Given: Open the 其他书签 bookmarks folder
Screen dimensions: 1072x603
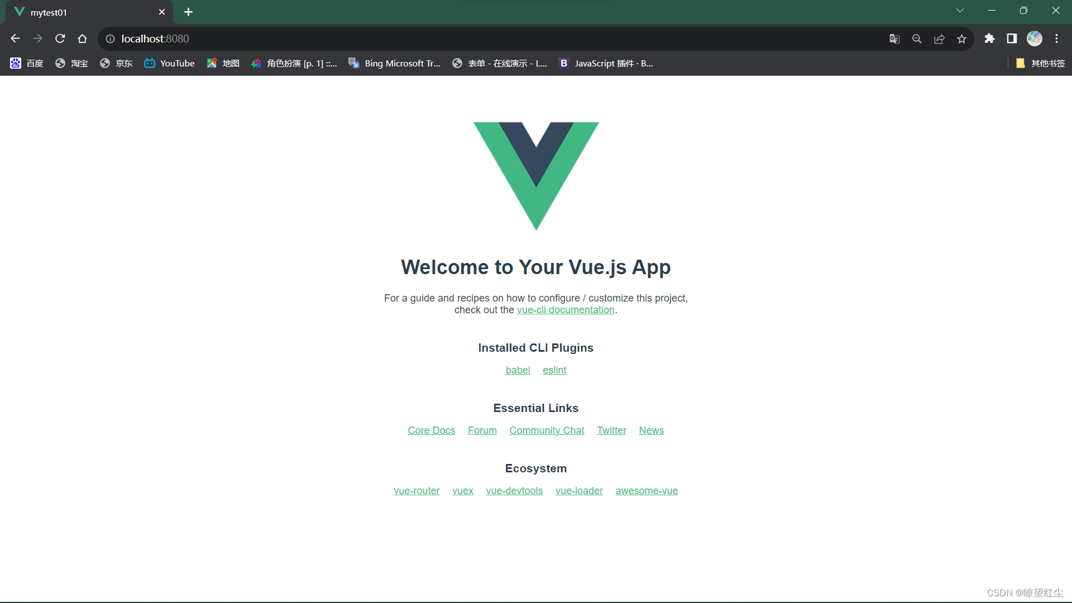Looking at the screenshot, I should pos(1040,63).
